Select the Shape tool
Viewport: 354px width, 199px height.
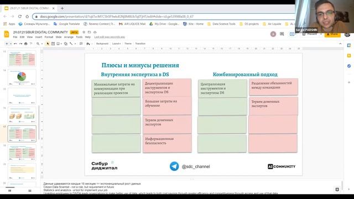point(66,44)
